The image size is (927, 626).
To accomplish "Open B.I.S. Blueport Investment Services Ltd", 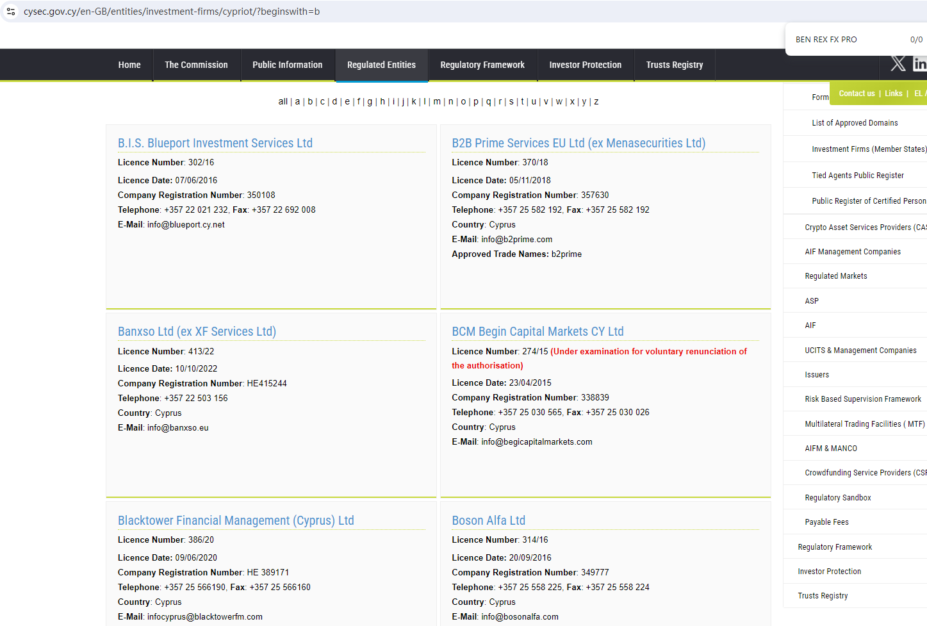I will pyautogui.click(x=215, y=143).
